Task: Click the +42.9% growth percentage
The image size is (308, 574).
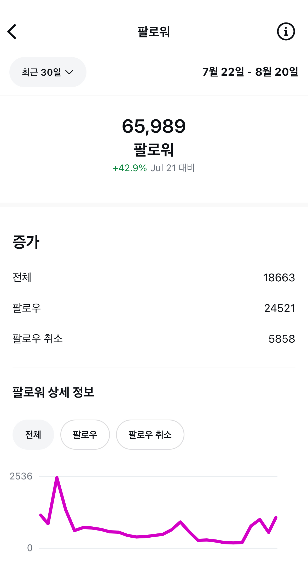Action: [130, 168]
